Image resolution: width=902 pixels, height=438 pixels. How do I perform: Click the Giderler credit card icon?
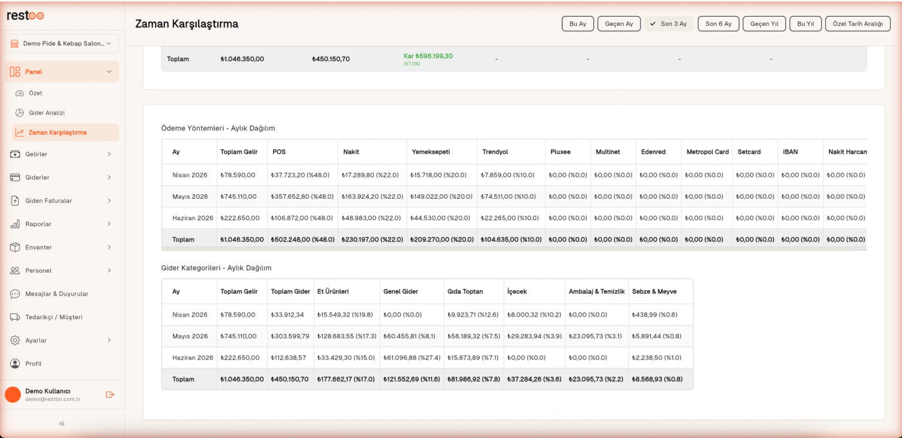[15, 178]
